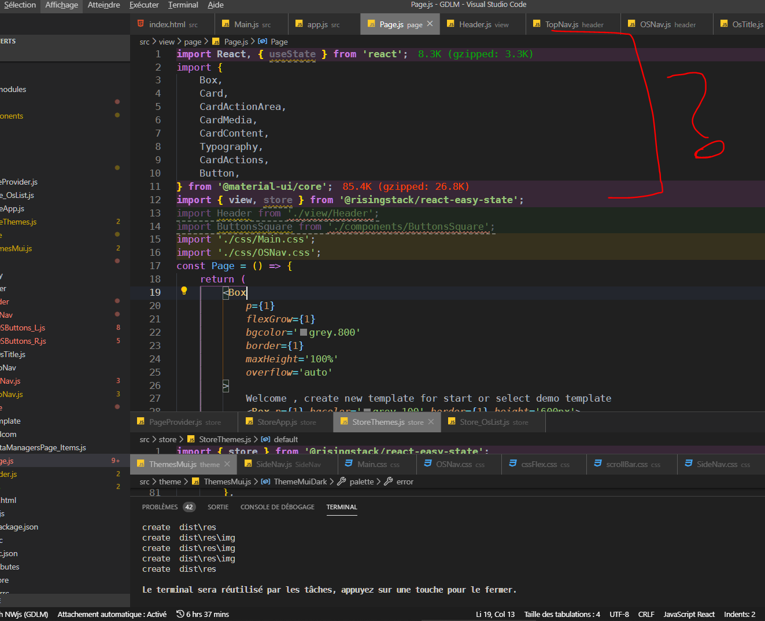The image size is (765, 621).
Task: Change the CRLF end-of-line selector
Action: (646, 615)
